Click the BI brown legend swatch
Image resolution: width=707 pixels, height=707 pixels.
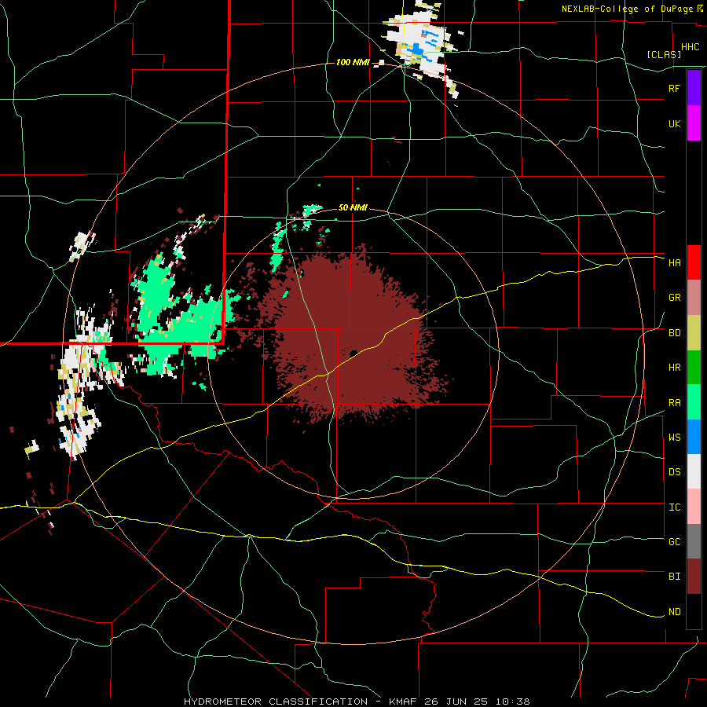coord(694,577)
